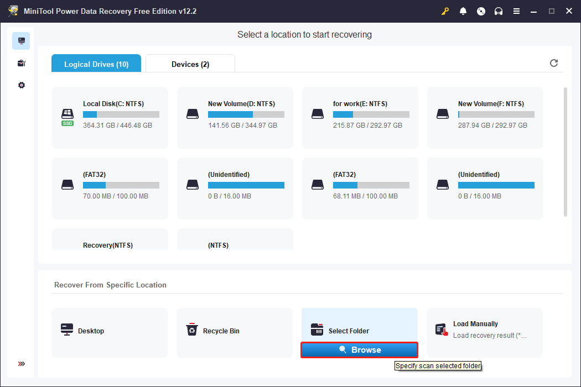Image resolution: width=581 pixels, height=387 pixels.
Task: Click the for work E drive icon
Action: (x=318, y=114)
